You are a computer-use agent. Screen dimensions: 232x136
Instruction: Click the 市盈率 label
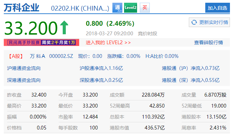coord(65,117)
